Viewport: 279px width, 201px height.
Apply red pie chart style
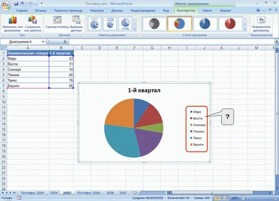click(230, 23)
